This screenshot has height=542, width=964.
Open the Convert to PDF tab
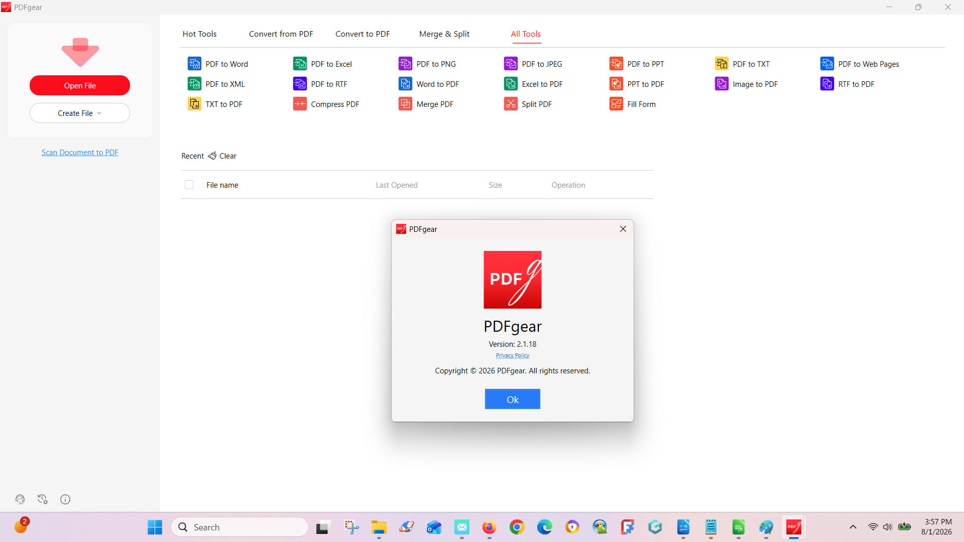pos(363,34)
